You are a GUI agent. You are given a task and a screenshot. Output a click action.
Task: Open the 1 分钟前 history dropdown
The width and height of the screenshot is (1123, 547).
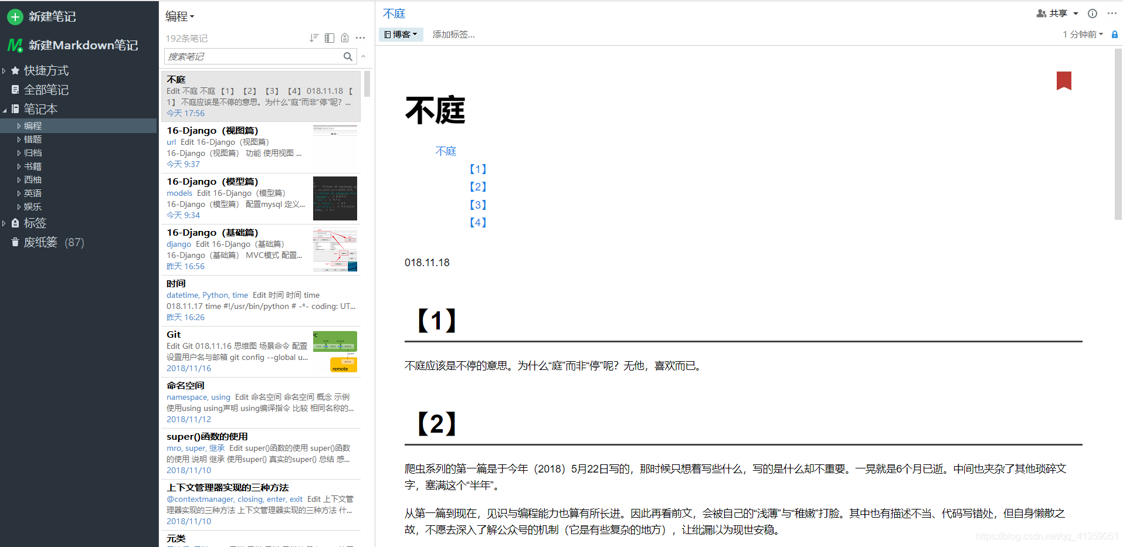click(x=1083, y=35)
